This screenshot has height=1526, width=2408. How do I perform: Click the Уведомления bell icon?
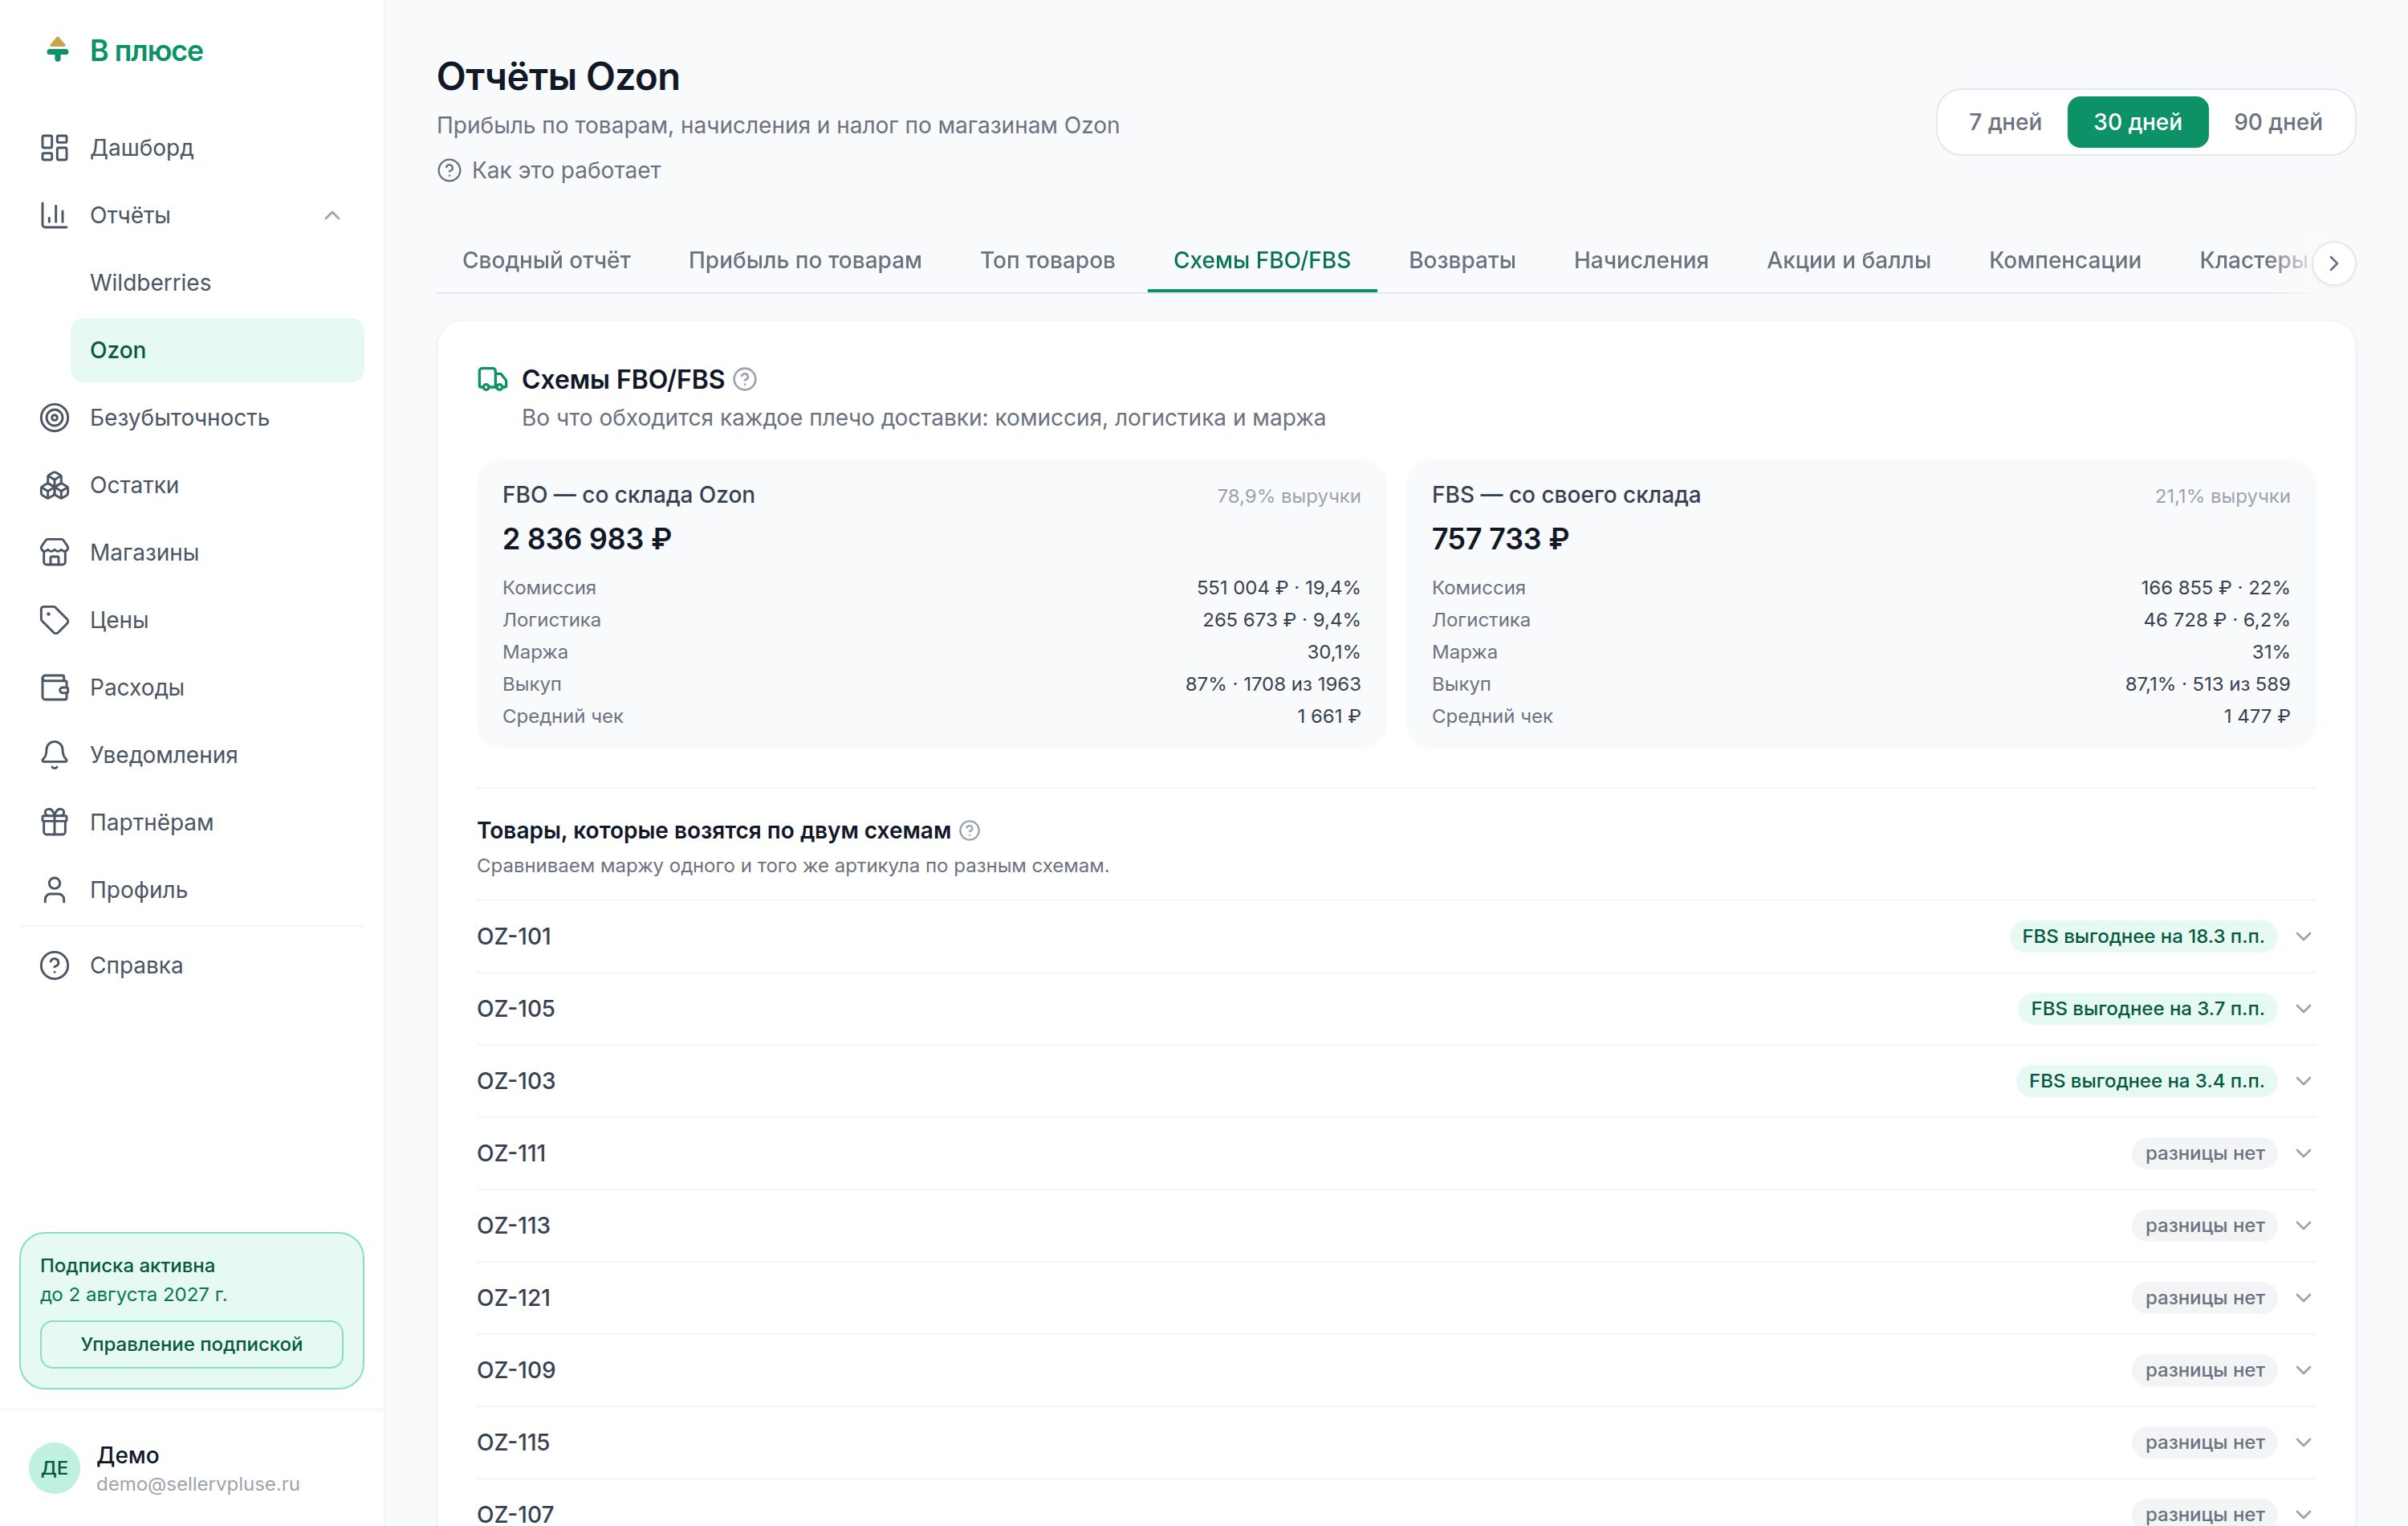(54, 754)
